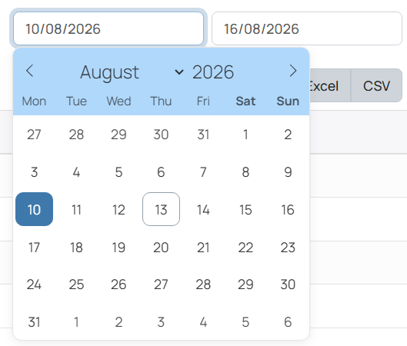This screenshot has width=407, height=346.
Task: Open the August month dropdown
Action: 132,72
